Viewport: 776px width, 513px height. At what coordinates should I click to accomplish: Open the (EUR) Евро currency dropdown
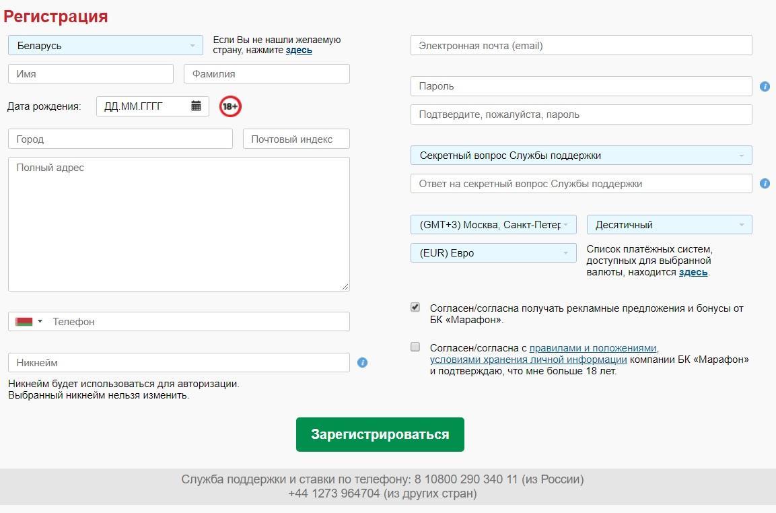click(x=493, y=253)
